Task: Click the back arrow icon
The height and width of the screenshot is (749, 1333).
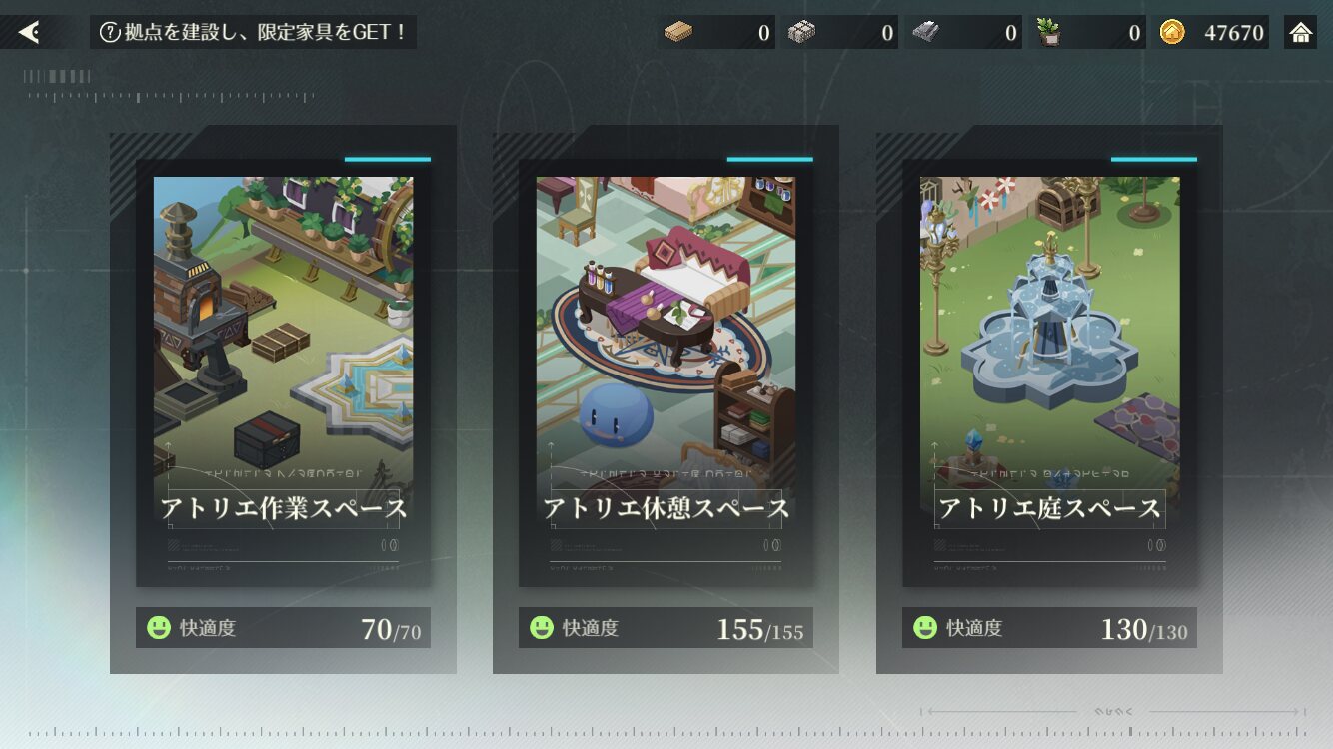Action: click(x=30, y=33)
